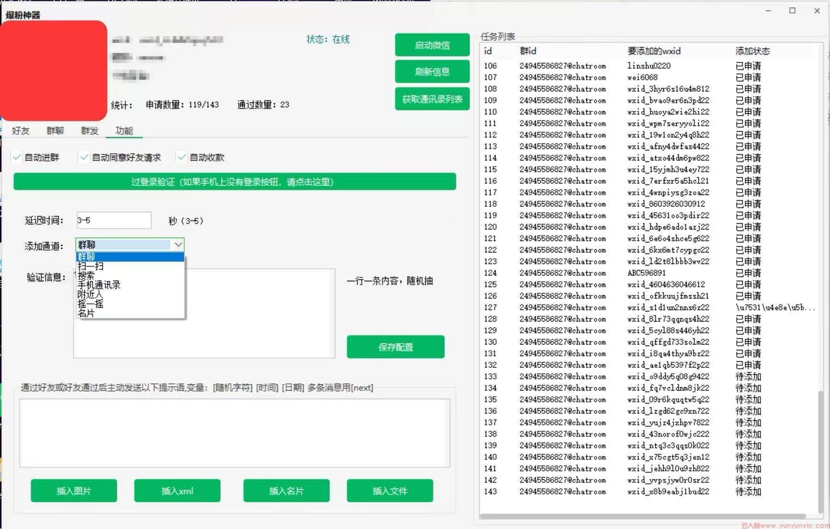Click the \u7531 status in row 127
Image resolution: width=830 pixels, height=529 pixels.
point(775,307)
